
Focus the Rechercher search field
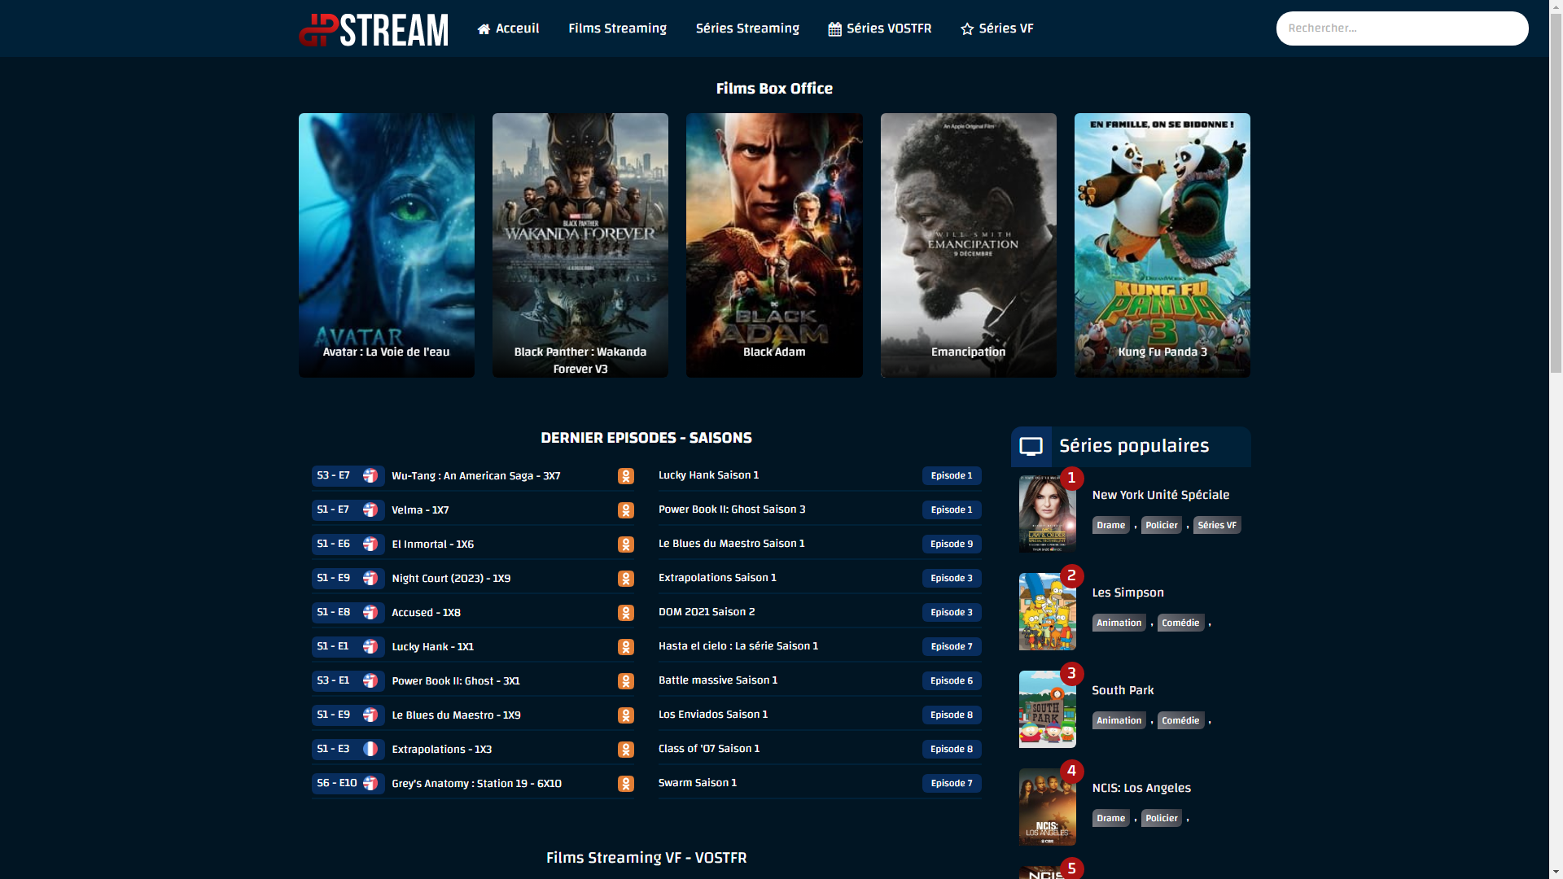tap(1402, 28)
